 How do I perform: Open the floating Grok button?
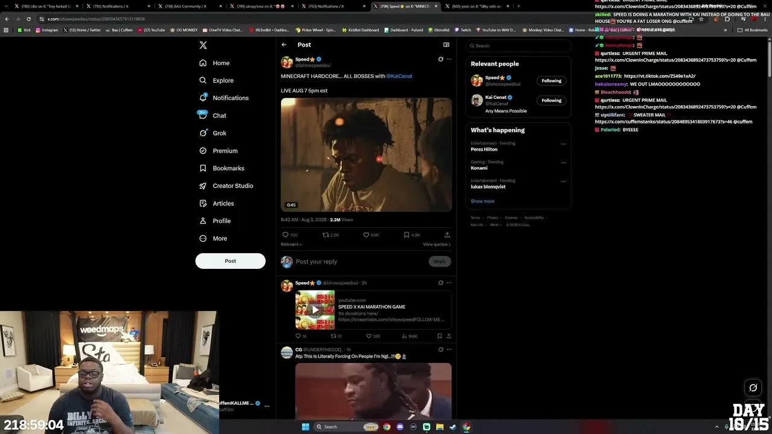point(753,388)
